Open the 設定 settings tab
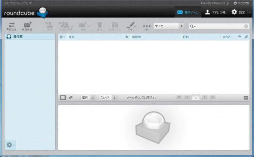Image resolution: width=254 pixels, height=157 pixels. pyautogui.click(x=238, y=12)
